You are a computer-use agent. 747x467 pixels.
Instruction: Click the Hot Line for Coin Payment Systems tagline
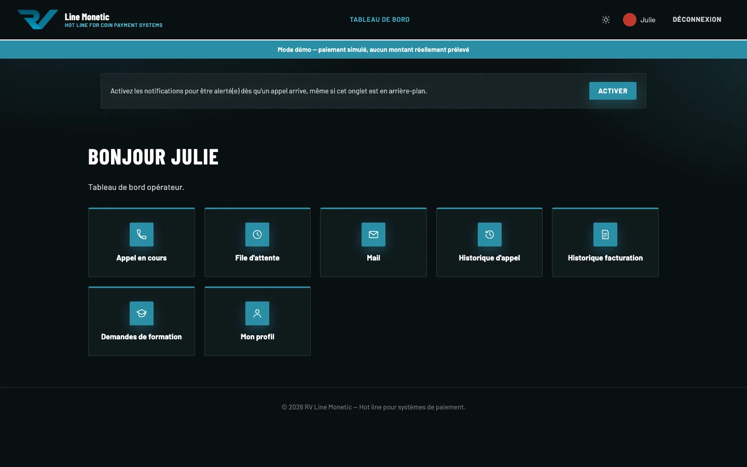(114, 25)
